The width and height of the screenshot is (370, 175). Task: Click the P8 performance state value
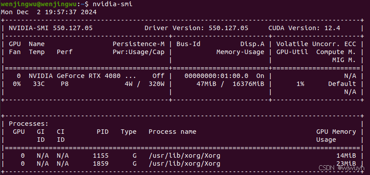coord(65,84)
